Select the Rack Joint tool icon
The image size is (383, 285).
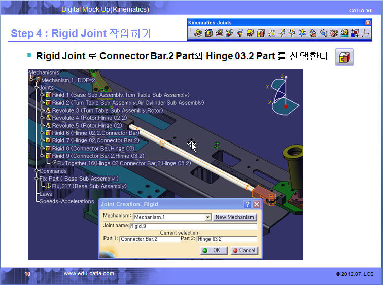[344, 33]
